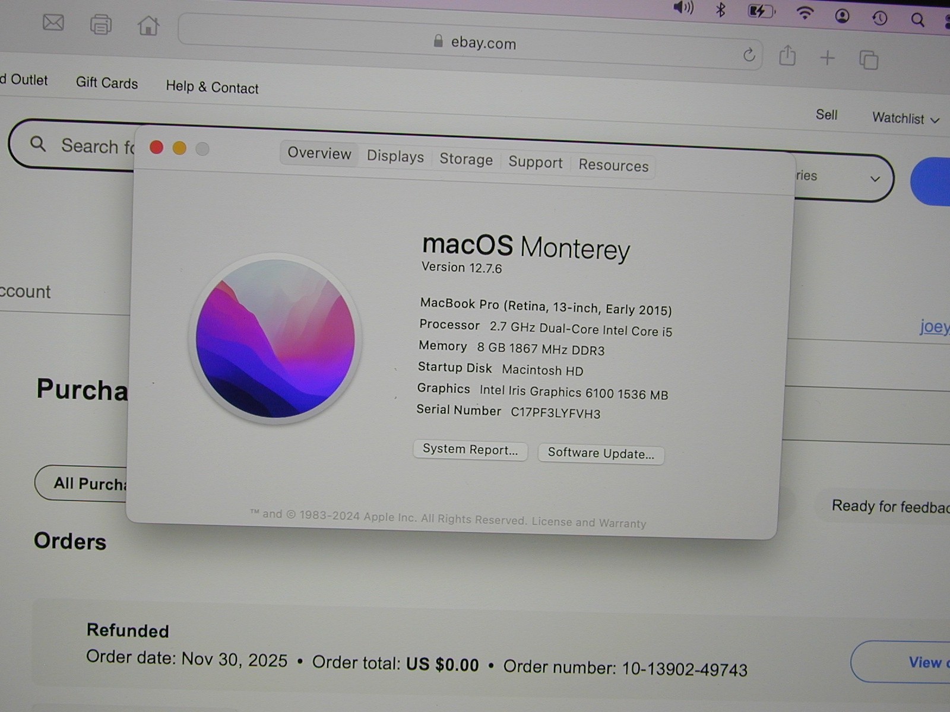Screen dimensions: 950x712
Task: Click serial number C17PF3LYFVH3
Action: coord(556,413)
